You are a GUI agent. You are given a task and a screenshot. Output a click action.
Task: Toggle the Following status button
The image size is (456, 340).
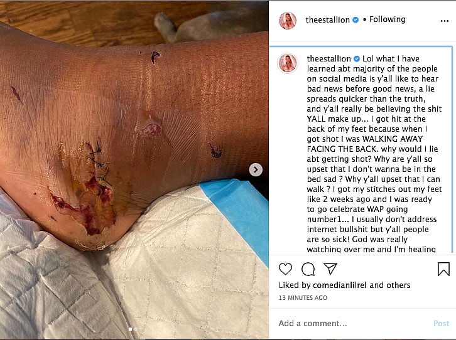pos(387,19)
